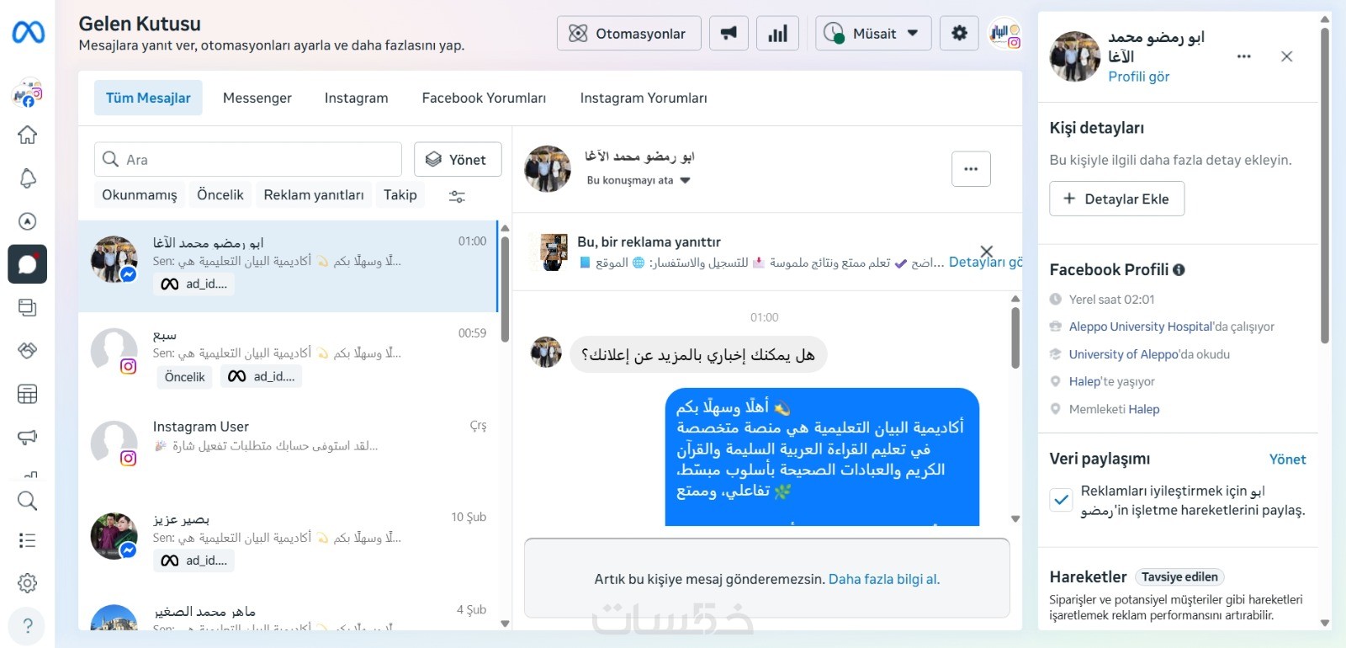Open the Instagram User conversation
1346x648 pixels.
tap(288, 450)
